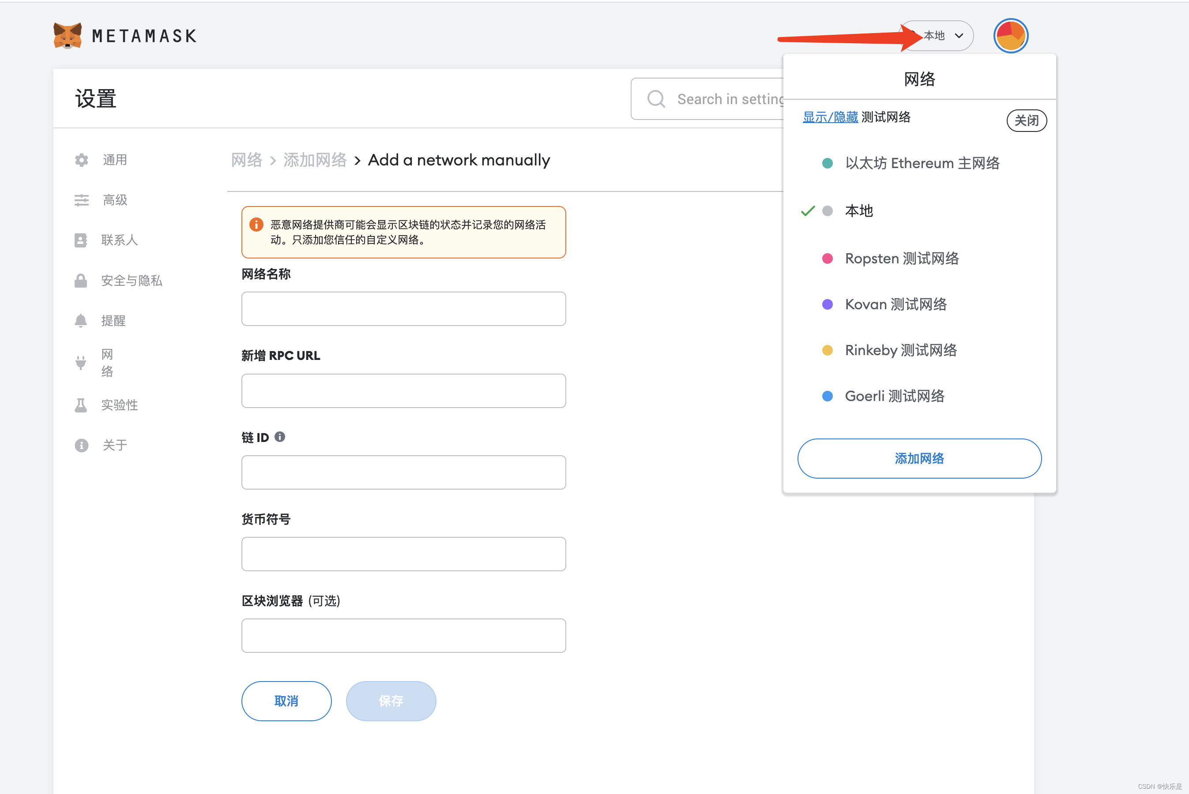Click the gear icon beside 通用
The height and width of the screenshot is (794, 1189).
point(82,160)
